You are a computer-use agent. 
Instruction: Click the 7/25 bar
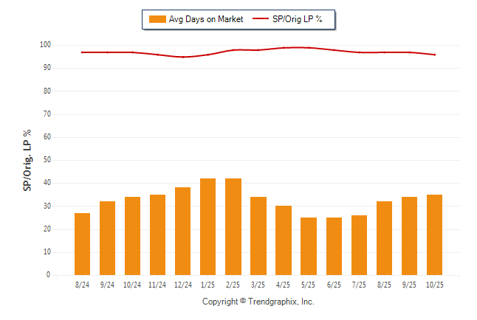coord(360,245)
